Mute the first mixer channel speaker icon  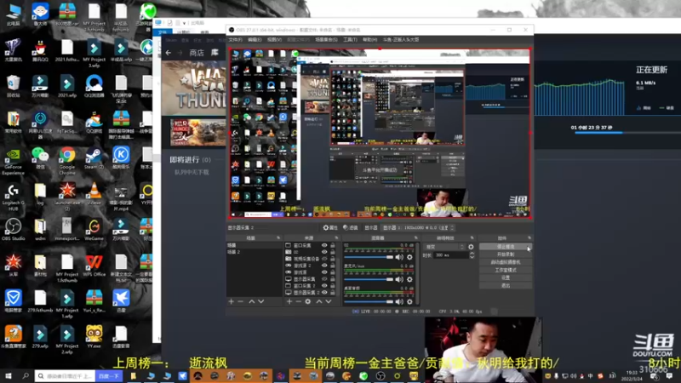click(x=399, y=257)
